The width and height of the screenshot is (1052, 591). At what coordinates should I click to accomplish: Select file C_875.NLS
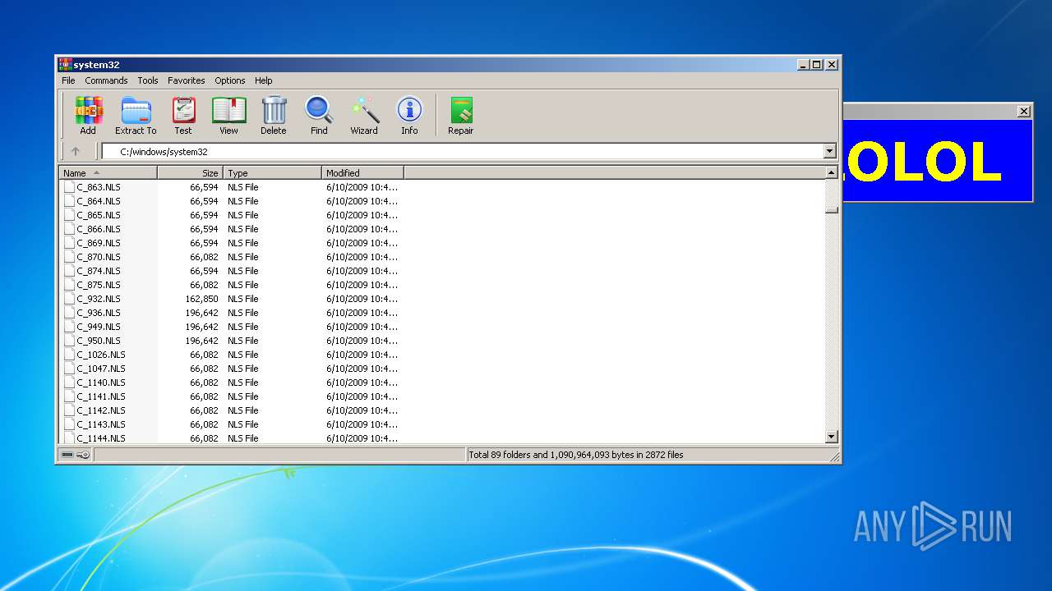pos(99,285)
